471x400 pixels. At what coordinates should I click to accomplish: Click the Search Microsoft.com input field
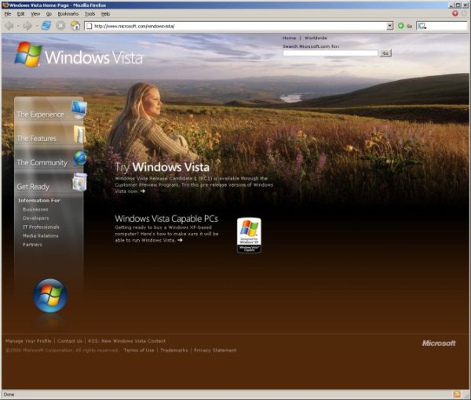pyautogui.click(x=330, y=53)
